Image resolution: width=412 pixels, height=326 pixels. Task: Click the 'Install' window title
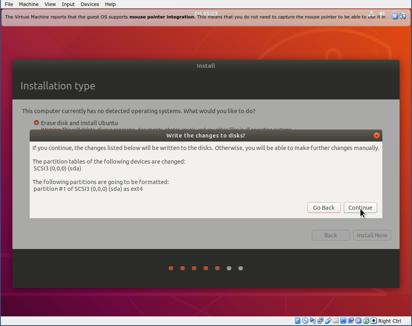[x=206, y=66]
